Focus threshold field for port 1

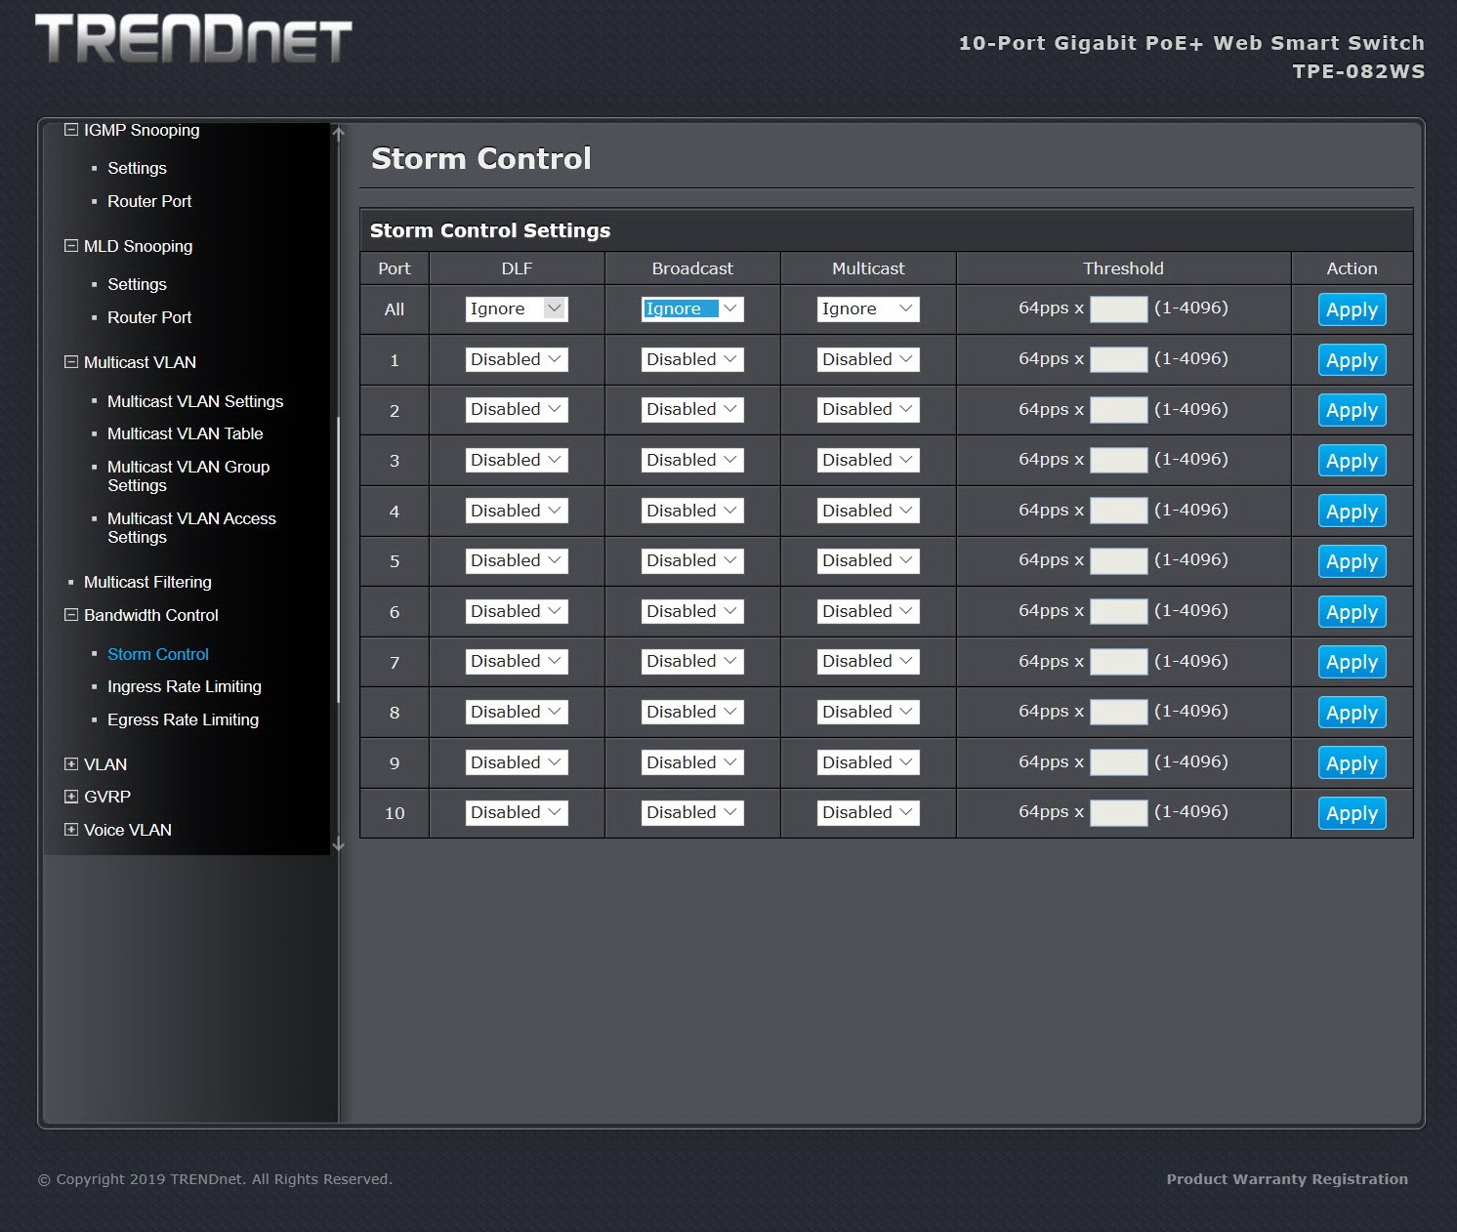pos(1118,359)
